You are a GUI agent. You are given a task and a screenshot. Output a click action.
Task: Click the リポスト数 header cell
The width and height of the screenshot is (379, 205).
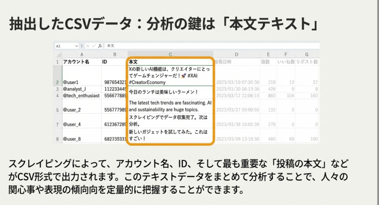tap(307, 62)
